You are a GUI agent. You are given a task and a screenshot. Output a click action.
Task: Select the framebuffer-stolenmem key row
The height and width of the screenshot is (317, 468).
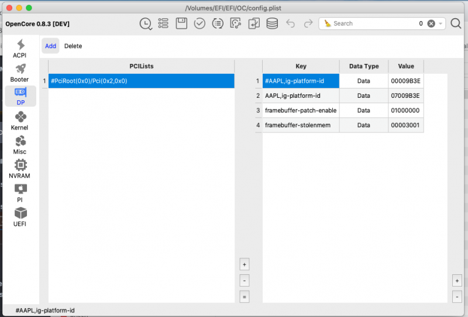coord(301,125)
